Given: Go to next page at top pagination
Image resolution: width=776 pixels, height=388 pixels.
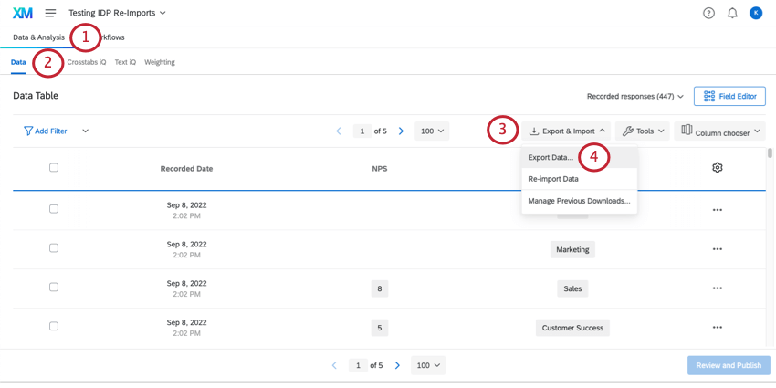Looking at the screenshot, I should (401, 131).
